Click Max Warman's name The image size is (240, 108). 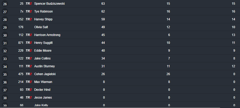[x=43, y=82]
